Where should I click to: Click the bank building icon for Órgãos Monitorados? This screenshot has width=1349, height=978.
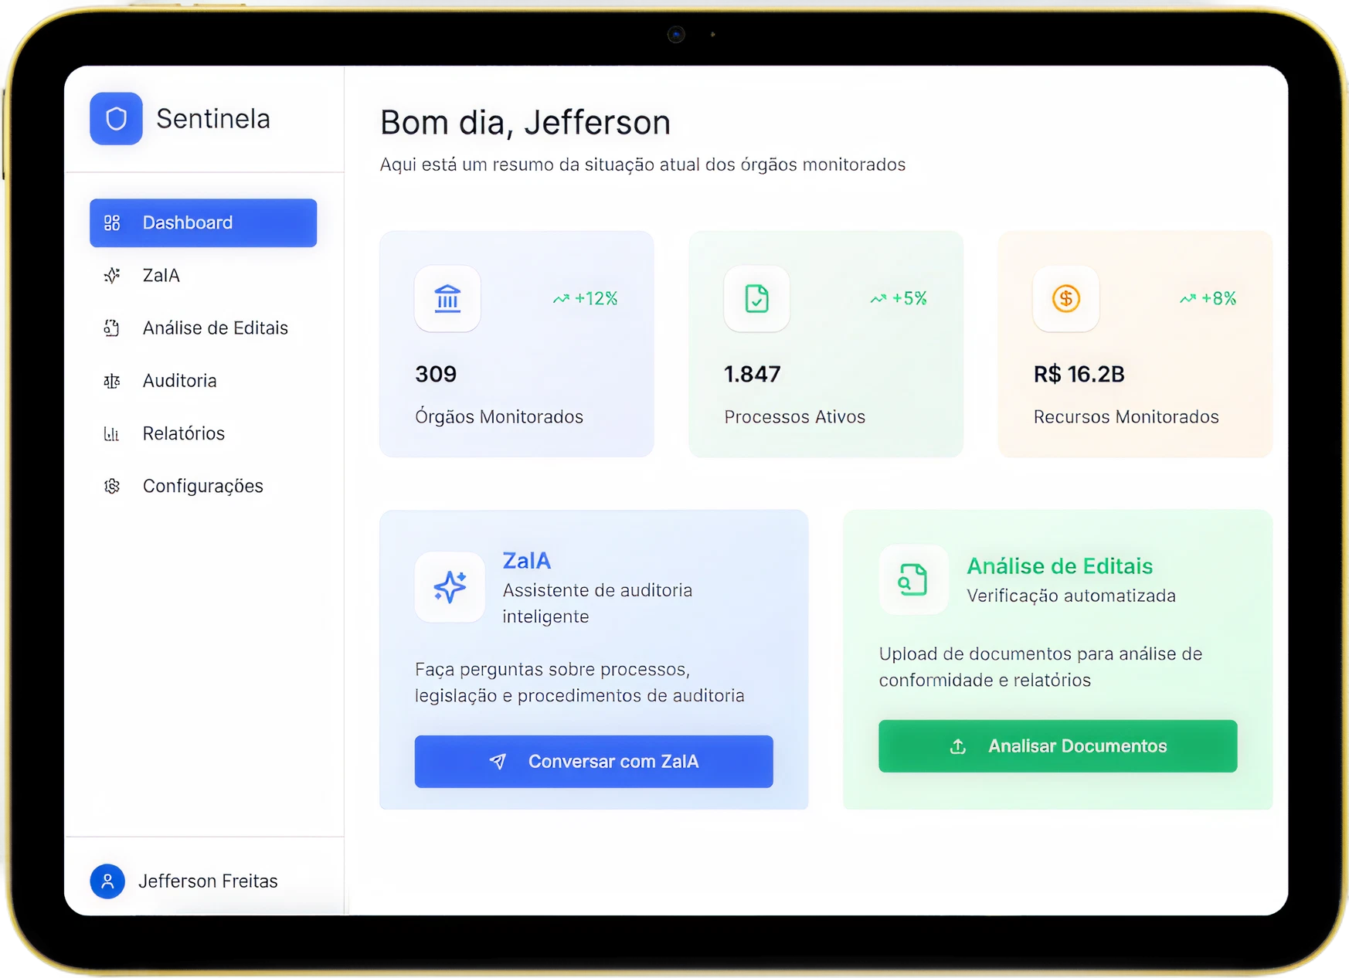(x=447, y=299)
